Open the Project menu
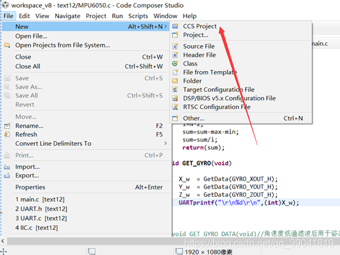 pos(96,16)
